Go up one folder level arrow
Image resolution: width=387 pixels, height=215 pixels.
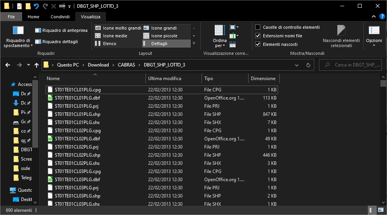pyautogui.click(x=37, y=65)
